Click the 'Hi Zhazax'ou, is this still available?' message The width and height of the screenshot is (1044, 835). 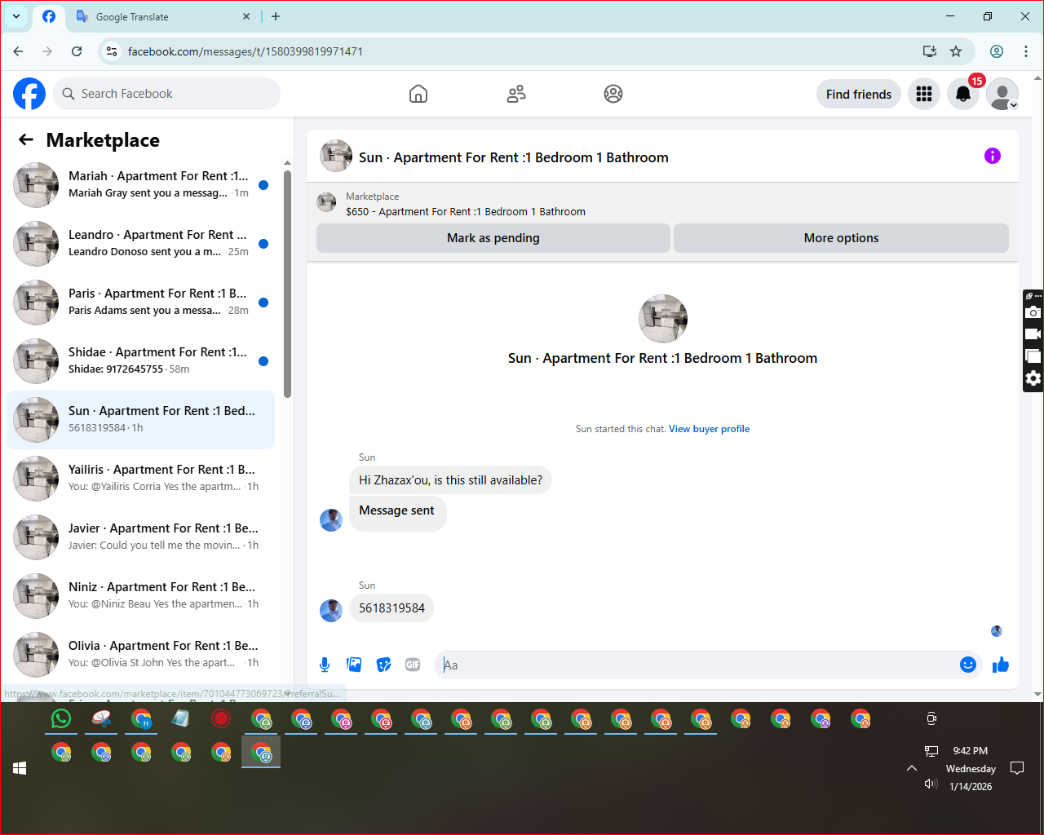point(450,480)
